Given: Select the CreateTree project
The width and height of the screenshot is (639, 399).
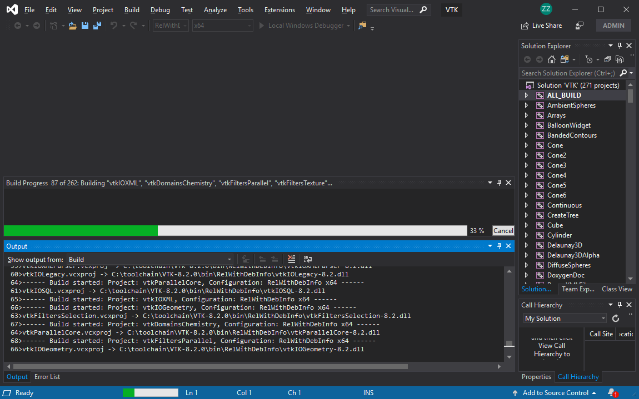Looking at the screenshot, I should (x=563, y=215).
